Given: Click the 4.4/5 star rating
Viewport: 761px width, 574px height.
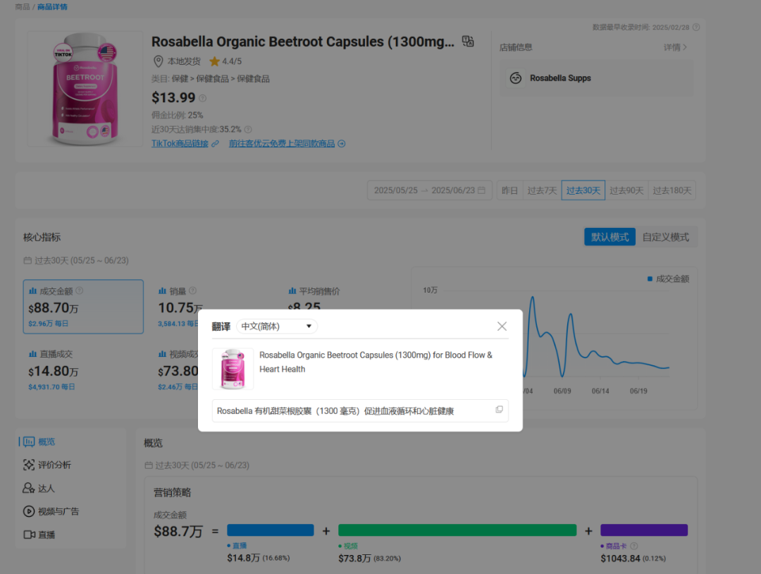Looking at the screenshot, I should [225, 61].
